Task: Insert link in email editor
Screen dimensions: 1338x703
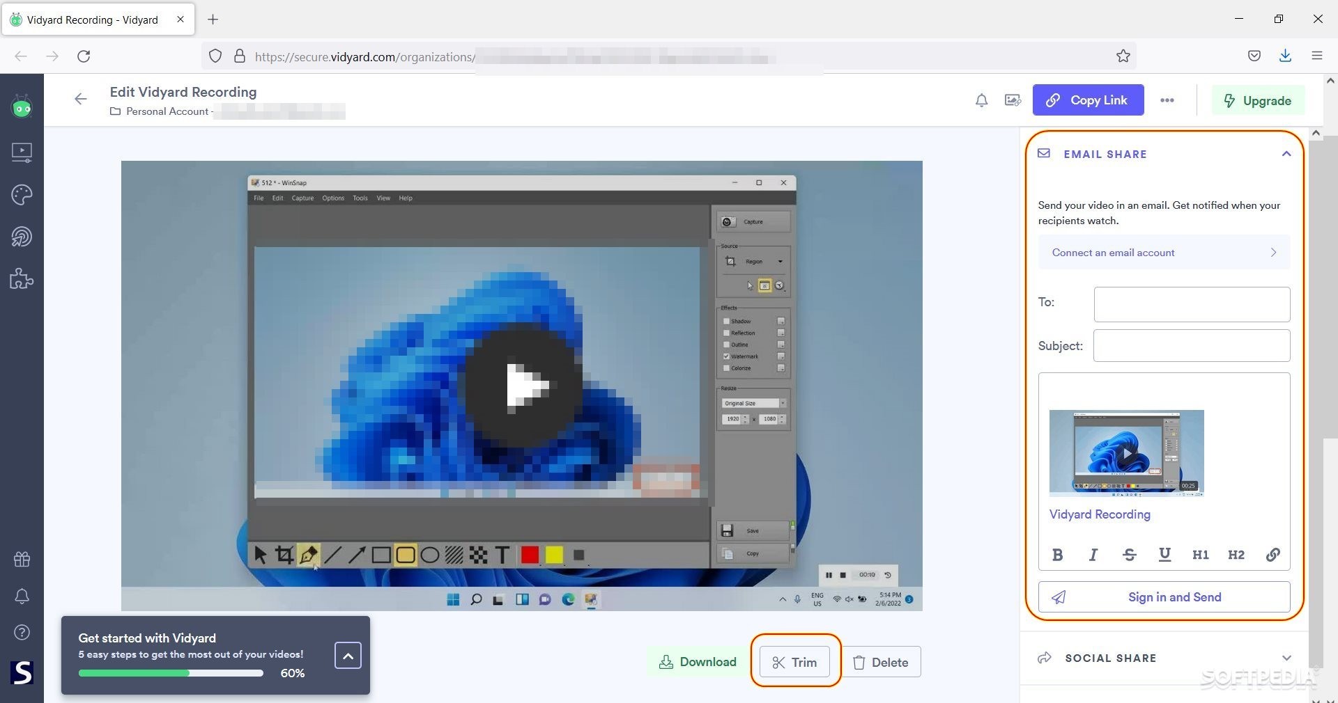Action: point(1272,555)
